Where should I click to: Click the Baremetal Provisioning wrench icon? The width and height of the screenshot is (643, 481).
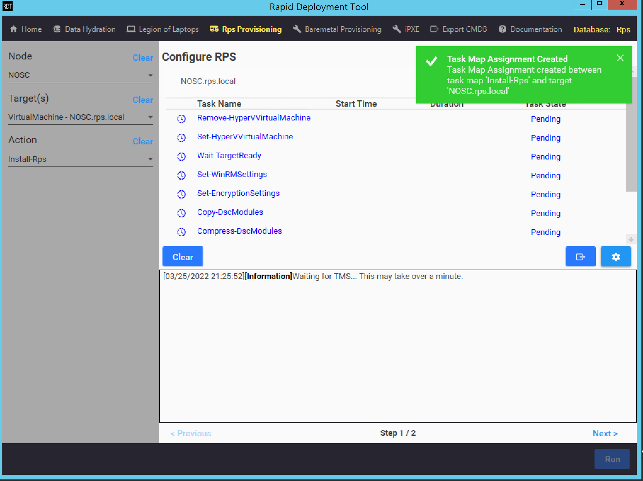click(297, 29)
